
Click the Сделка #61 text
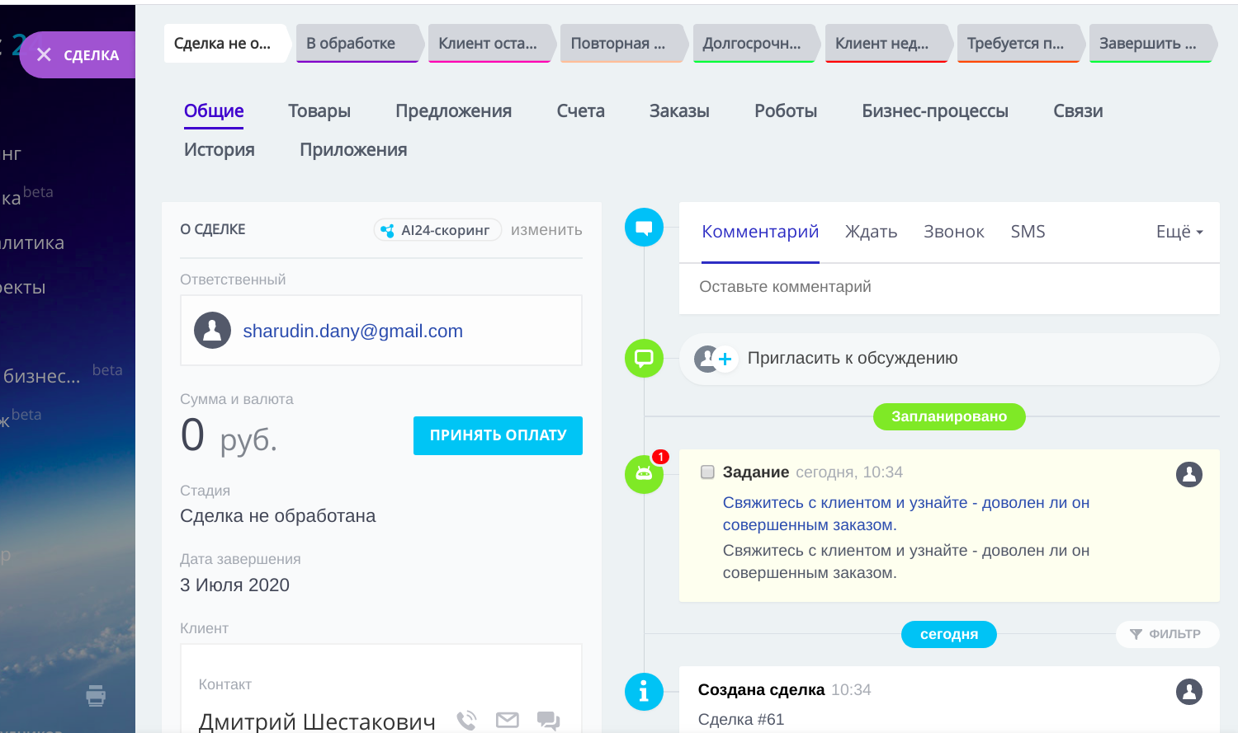pyautogui.click(x=741, y=720)
